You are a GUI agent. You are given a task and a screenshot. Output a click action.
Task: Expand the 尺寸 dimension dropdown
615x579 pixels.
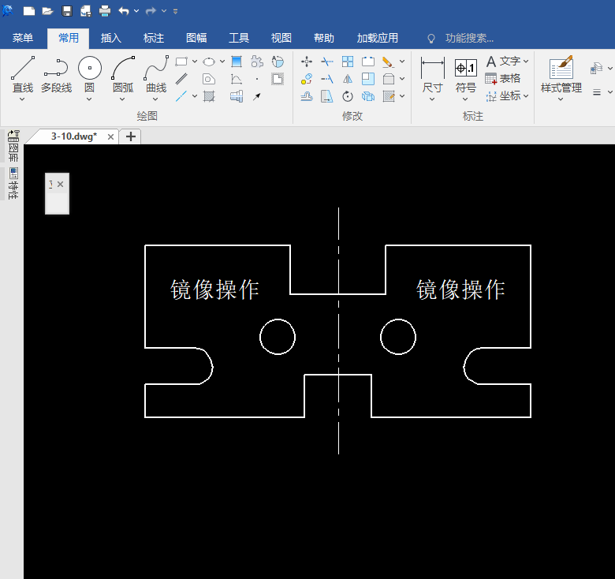[x=432, y=99]
